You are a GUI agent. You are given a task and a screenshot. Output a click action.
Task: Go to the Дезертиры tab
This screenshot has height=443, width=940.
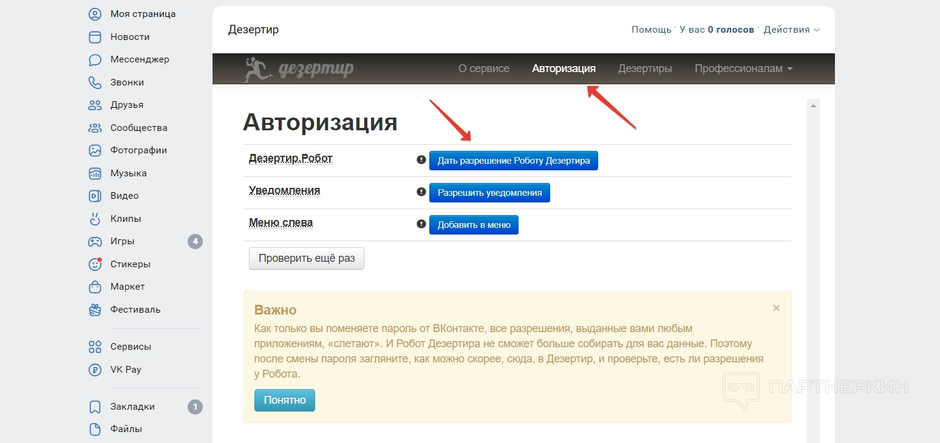(x=645, y=68)
